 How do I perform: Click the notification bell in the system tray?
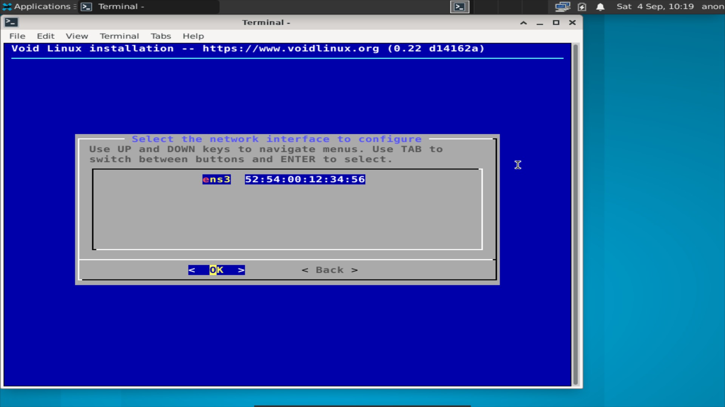coord(600,6)
